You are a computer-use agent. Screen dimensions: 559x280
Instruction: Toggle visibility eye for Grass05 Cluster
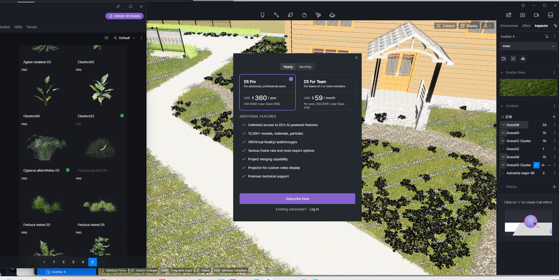pyautogui.click(x=543, y=165)
